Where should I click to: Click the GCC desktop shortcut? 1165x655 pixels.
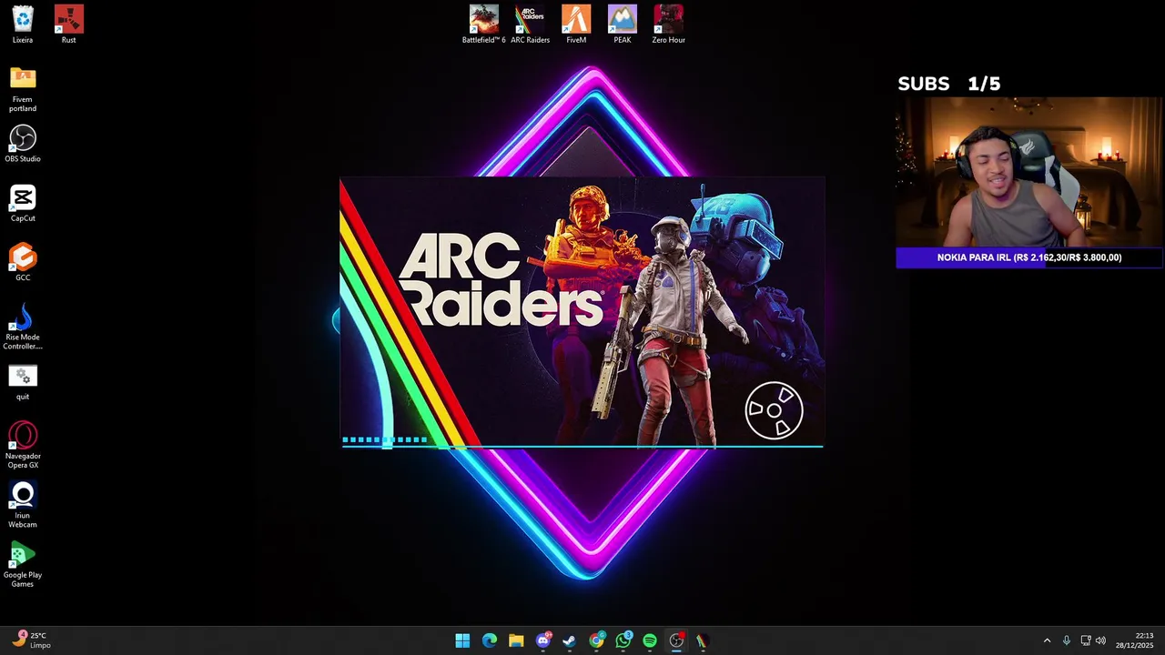[x=23, y=263]
